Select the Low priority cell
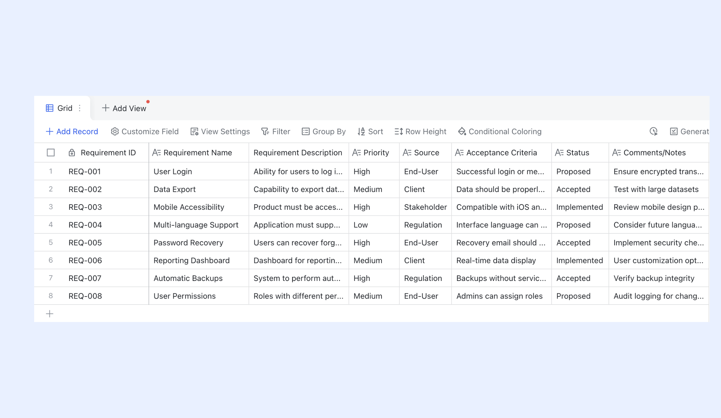721x418 pixels. pos(374,225)
